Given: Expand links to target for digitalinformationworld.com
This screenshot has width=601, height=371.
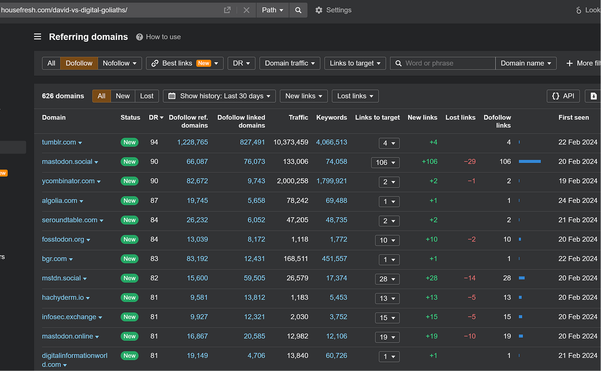Looking at the screenshot, I should 389,357.
